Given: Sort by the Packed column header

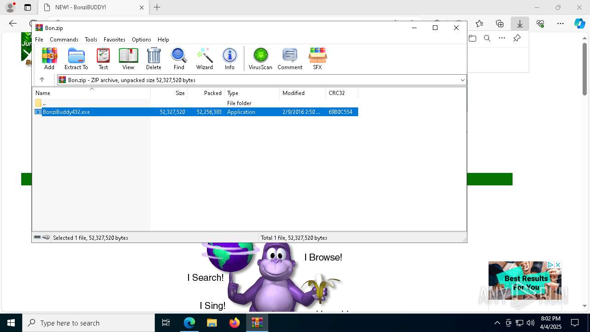Looking at the screenshot, I should tap(206, 93).
